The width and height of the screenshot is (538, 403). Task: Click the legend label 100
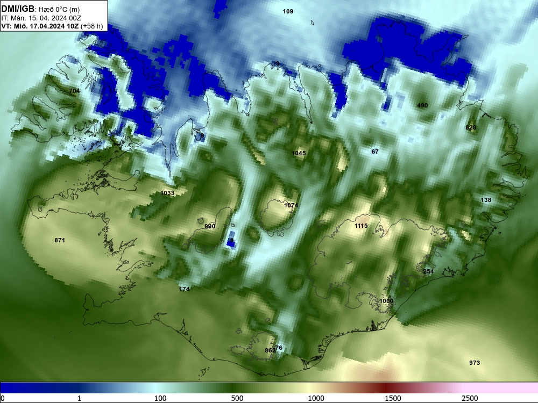pyautogui.click(x=160, y=398)
